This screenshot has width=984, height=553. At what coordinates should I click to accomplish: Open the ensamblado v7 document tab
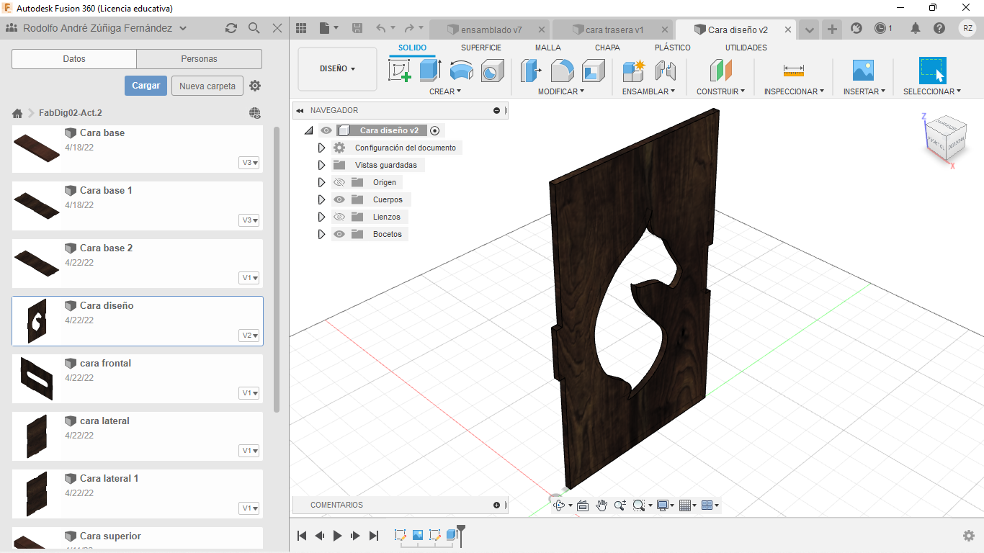tap(490, 30)
